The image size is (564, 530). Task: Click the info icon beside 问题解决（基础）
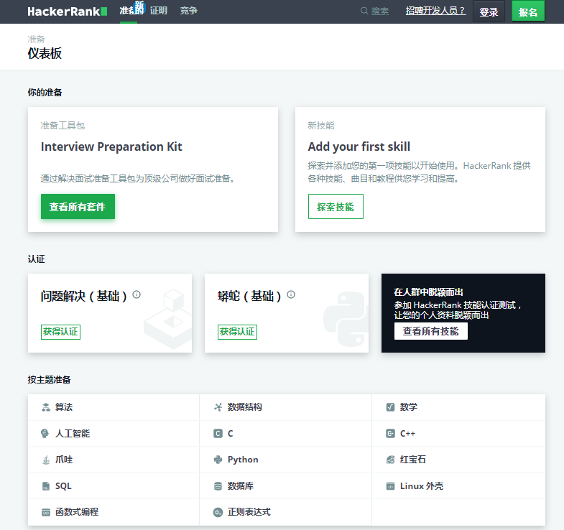pos(137,294)
